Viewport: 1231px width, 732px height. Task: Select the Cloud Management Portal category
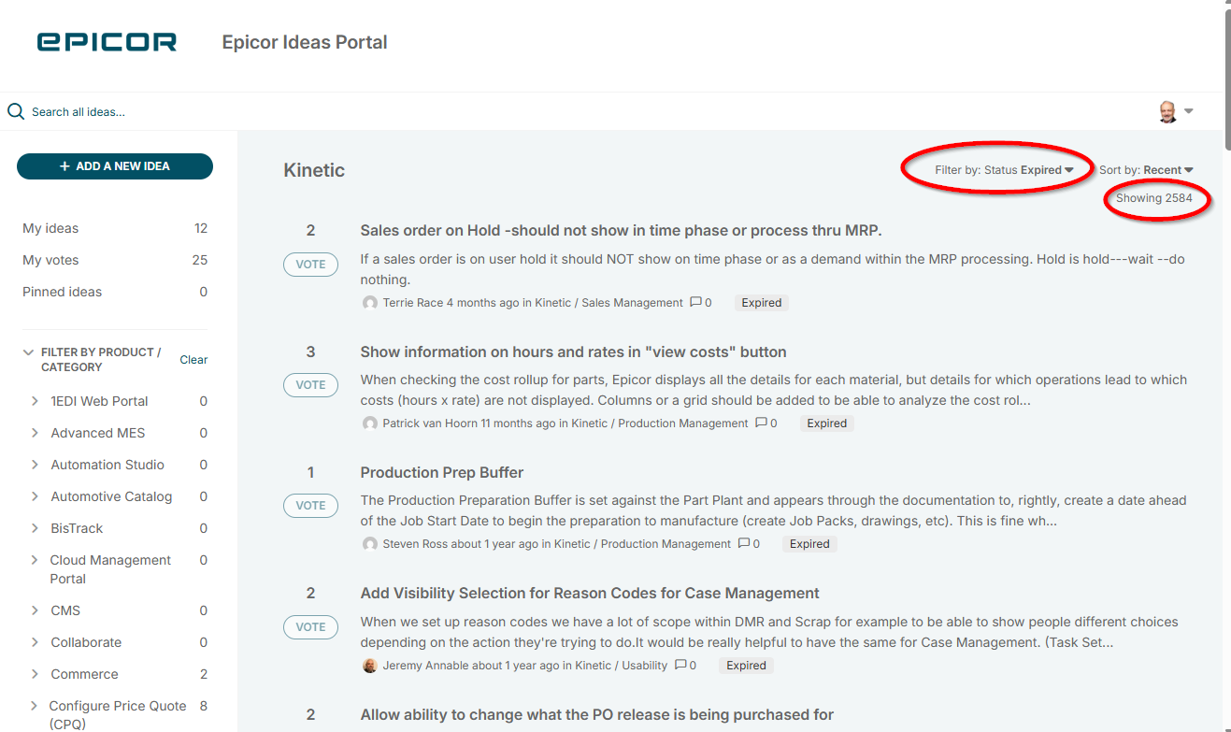(x=110, y=569)
